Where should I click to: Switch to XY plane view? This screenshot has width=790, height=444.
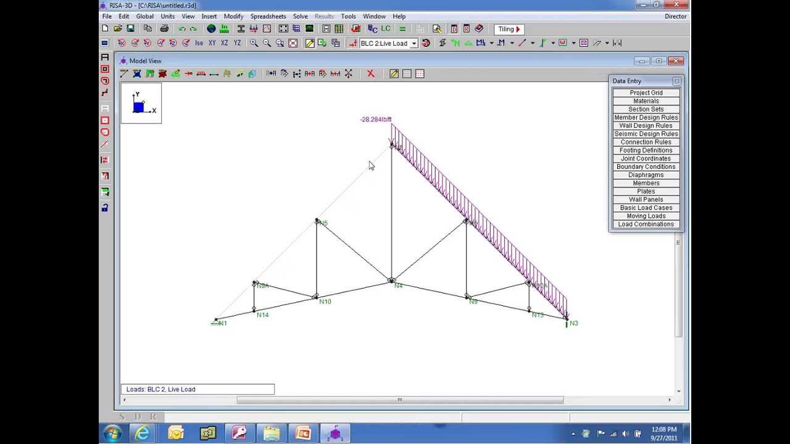coord(212,43)
